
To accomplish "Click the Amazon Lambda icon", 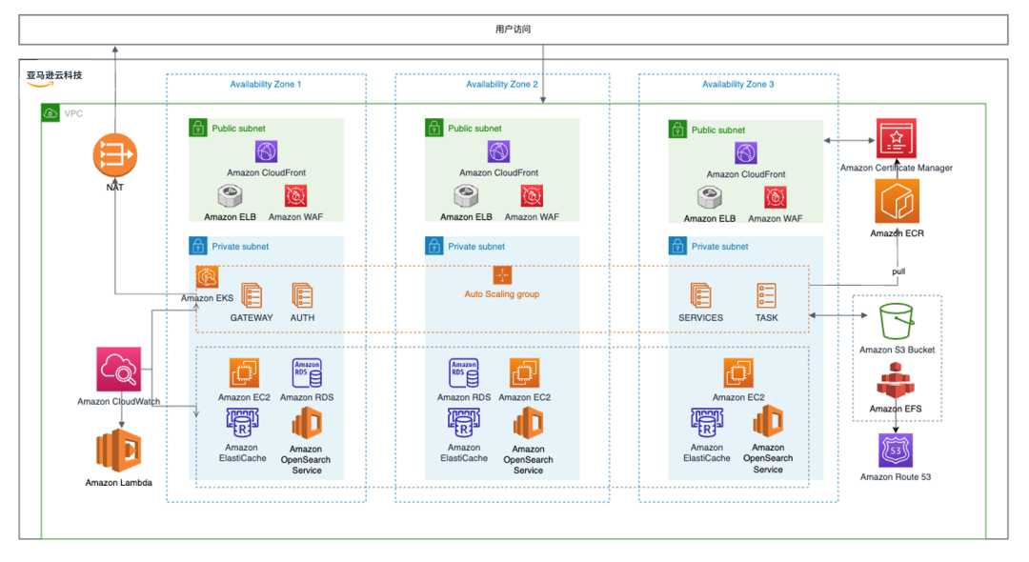I will point(119,452).
